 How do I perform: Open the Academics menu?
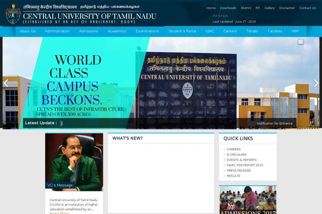(117, 31)
